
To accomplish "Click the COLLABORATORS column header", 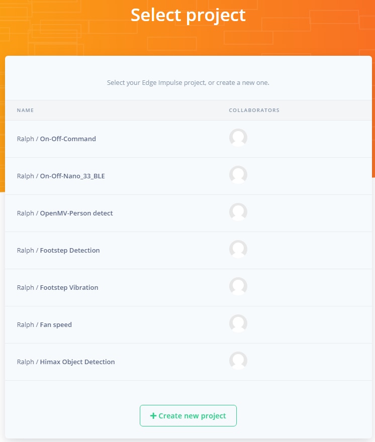I will pos(254,111).
